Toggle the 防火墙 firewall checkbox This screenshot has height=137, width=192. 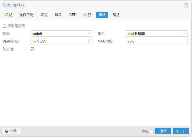pyautogui.click(x=33, y=49)
